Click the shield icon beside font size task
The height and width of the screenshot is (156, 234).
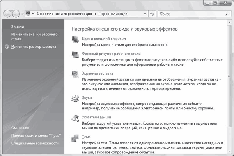(7, 47)
